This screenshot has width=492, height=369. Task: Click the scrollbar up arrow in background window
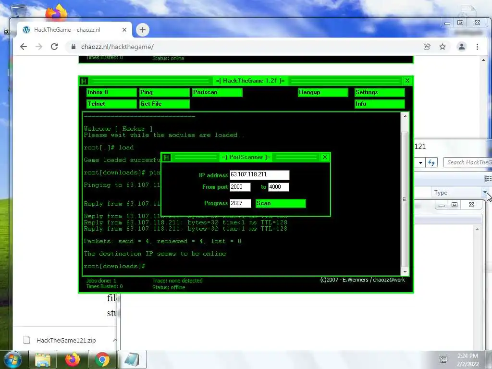[x=477, y=229]
